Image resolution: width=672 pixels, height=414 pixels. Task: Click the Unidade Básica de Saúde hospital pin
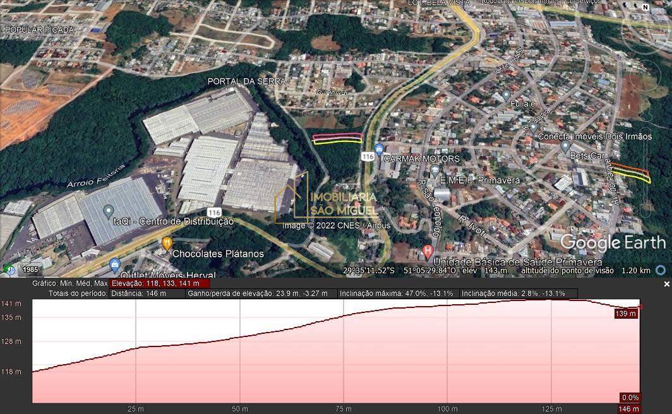(428, 251)
